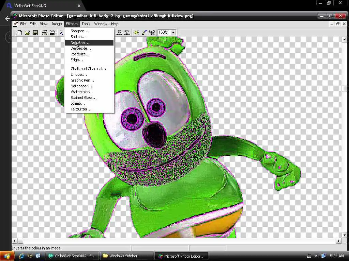Click the horizontal scrollbar left arrow
Screen dimensions: 349x261
pos(14,241)
